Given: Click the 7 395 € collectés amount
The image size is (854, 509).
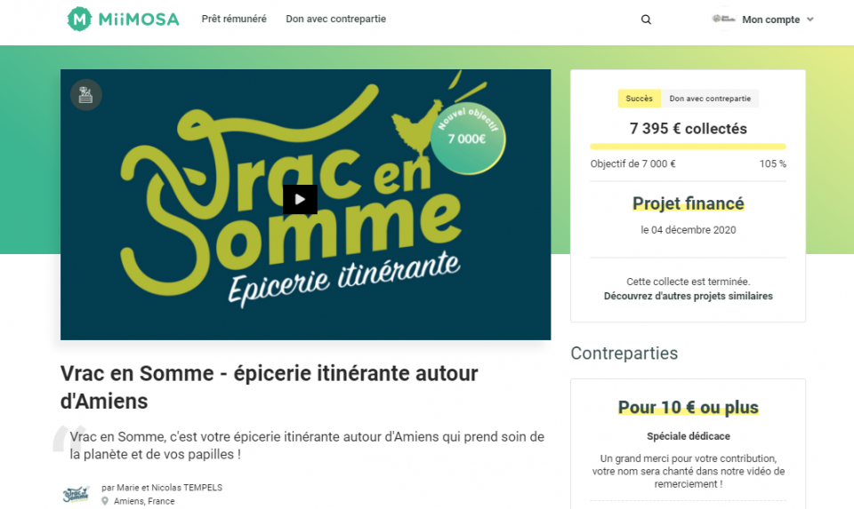Looking at the screenshot, I should coord(688,129).
